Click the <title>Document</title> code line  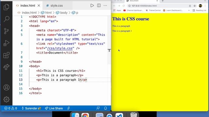coord(57,53)
